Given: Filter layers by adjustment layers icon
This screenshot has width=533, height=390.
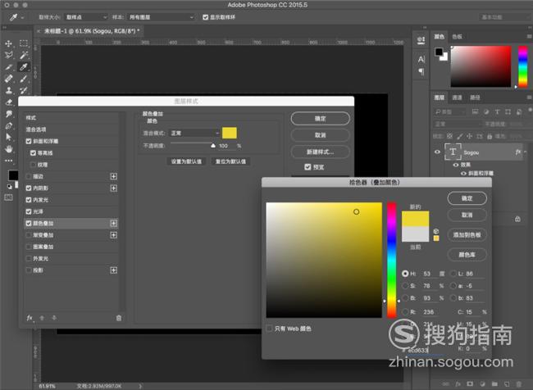Looking at the screenshot, I should [486, 111].
